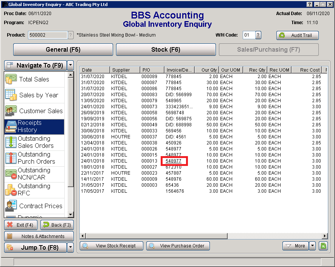The width and height of the screenshot is (335, 267).
Task: Expand the Navigate To dropdown arrow
Action: click(70, 65)
